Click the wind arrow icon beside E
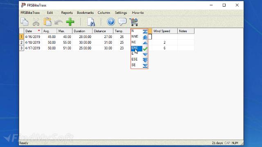The image size is (262, 147). 145,54
